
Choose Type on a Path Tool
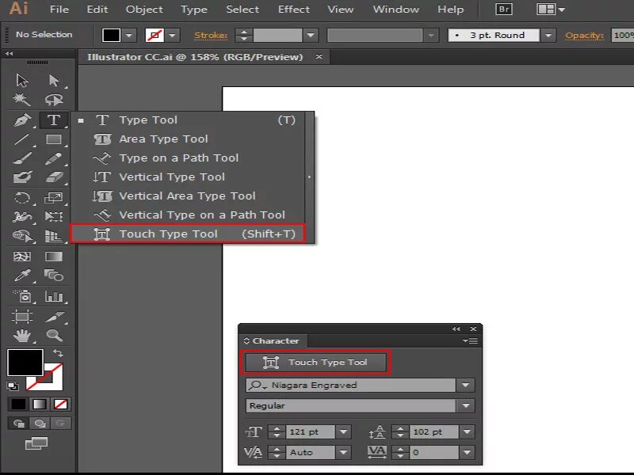188,158
